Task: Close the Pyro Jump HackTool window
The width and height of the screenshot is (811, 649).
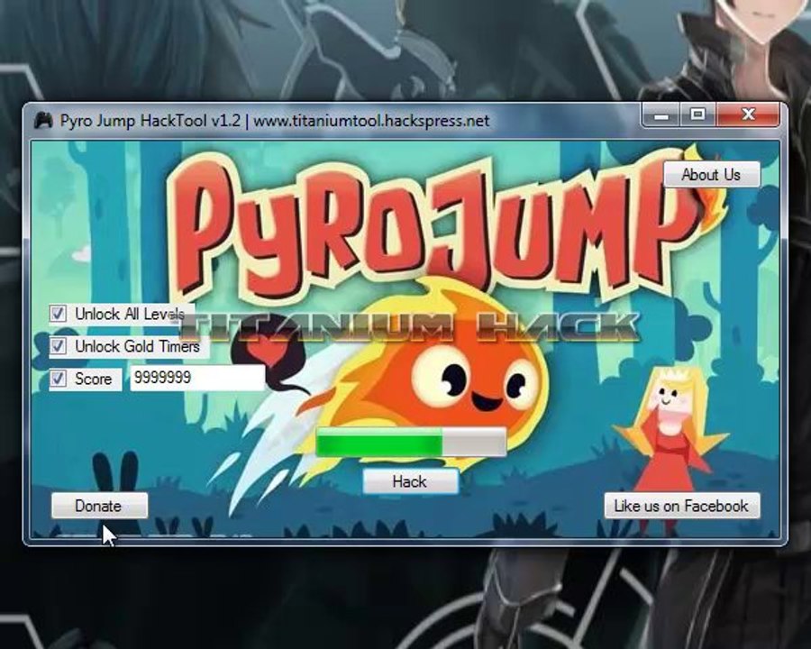Action: pos(748,114)
